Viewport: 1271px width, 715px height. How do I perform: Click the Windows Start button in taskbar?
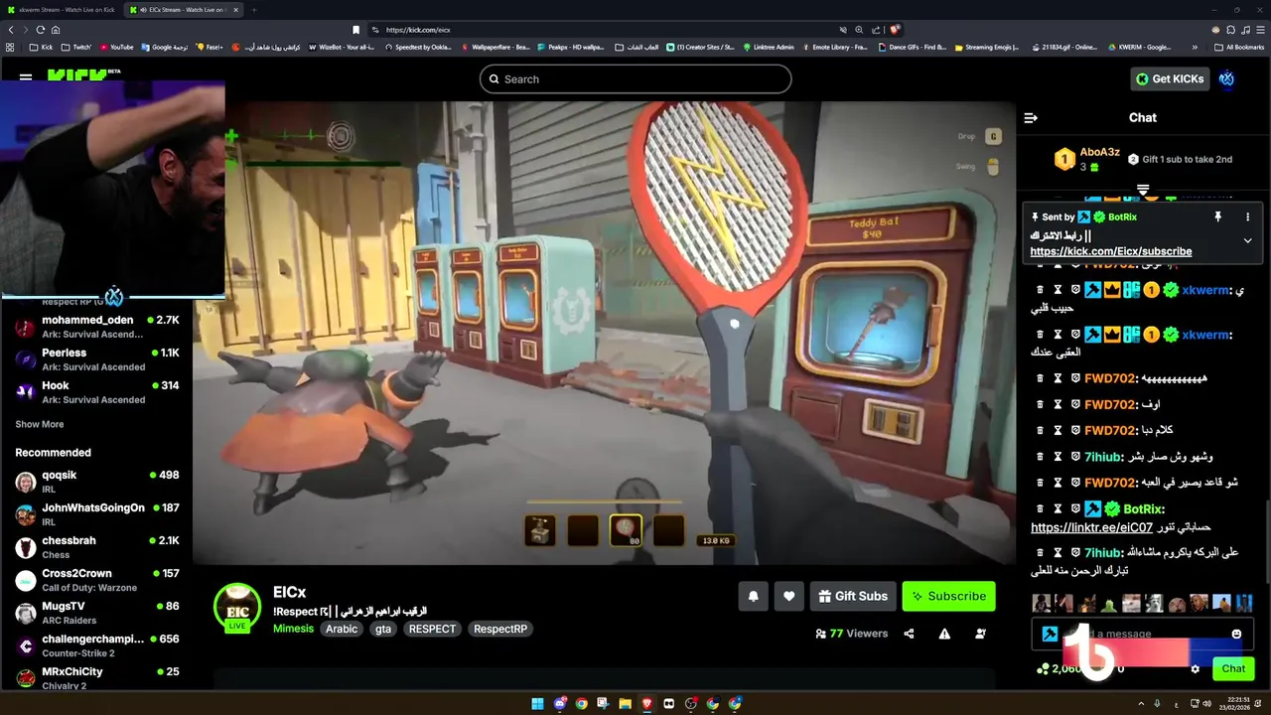pyautogui.click(x=537, y=704)
